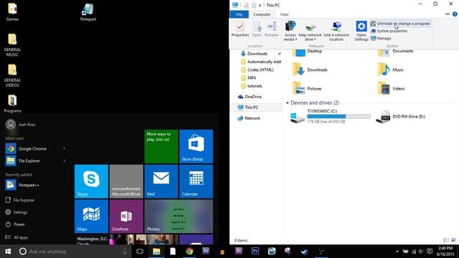Select OneDrive in navigation pane

tap(250, 97)
